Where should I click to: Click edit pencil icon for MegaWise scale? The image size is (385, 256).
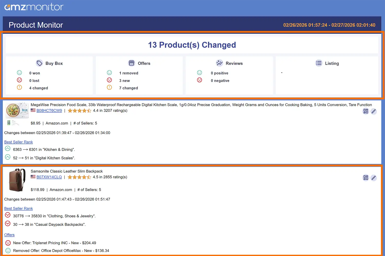tap(374, 111)
